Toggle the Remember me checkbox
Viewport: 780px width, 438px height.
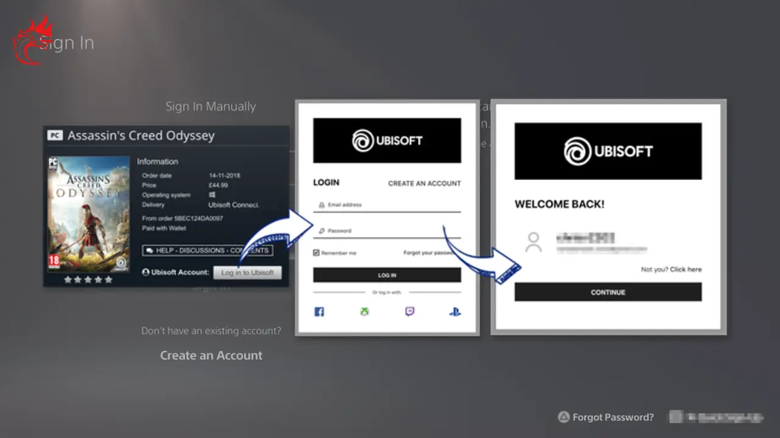pyautogui.click(x=316, y=252)
